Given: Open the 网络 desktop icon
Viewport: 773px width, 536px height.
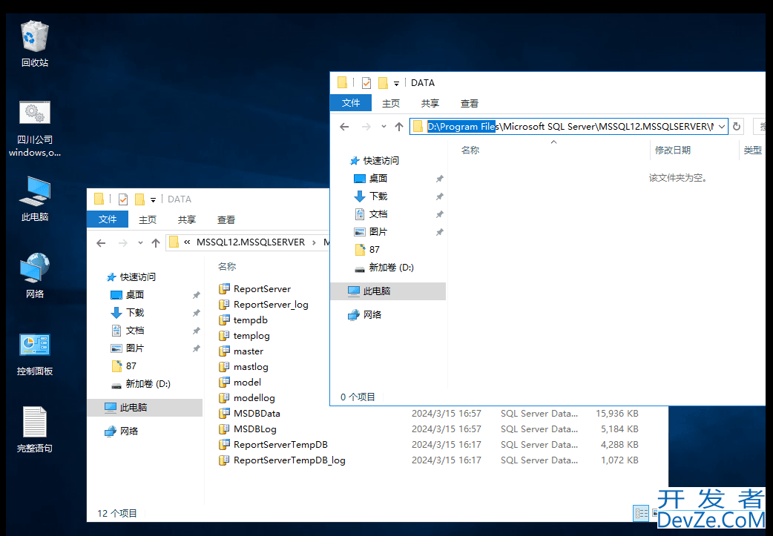Looking at the screenshot, I should coord(35,275).
